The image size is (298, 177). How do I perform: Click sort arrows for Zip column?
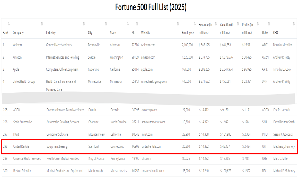tap(137, 24)
